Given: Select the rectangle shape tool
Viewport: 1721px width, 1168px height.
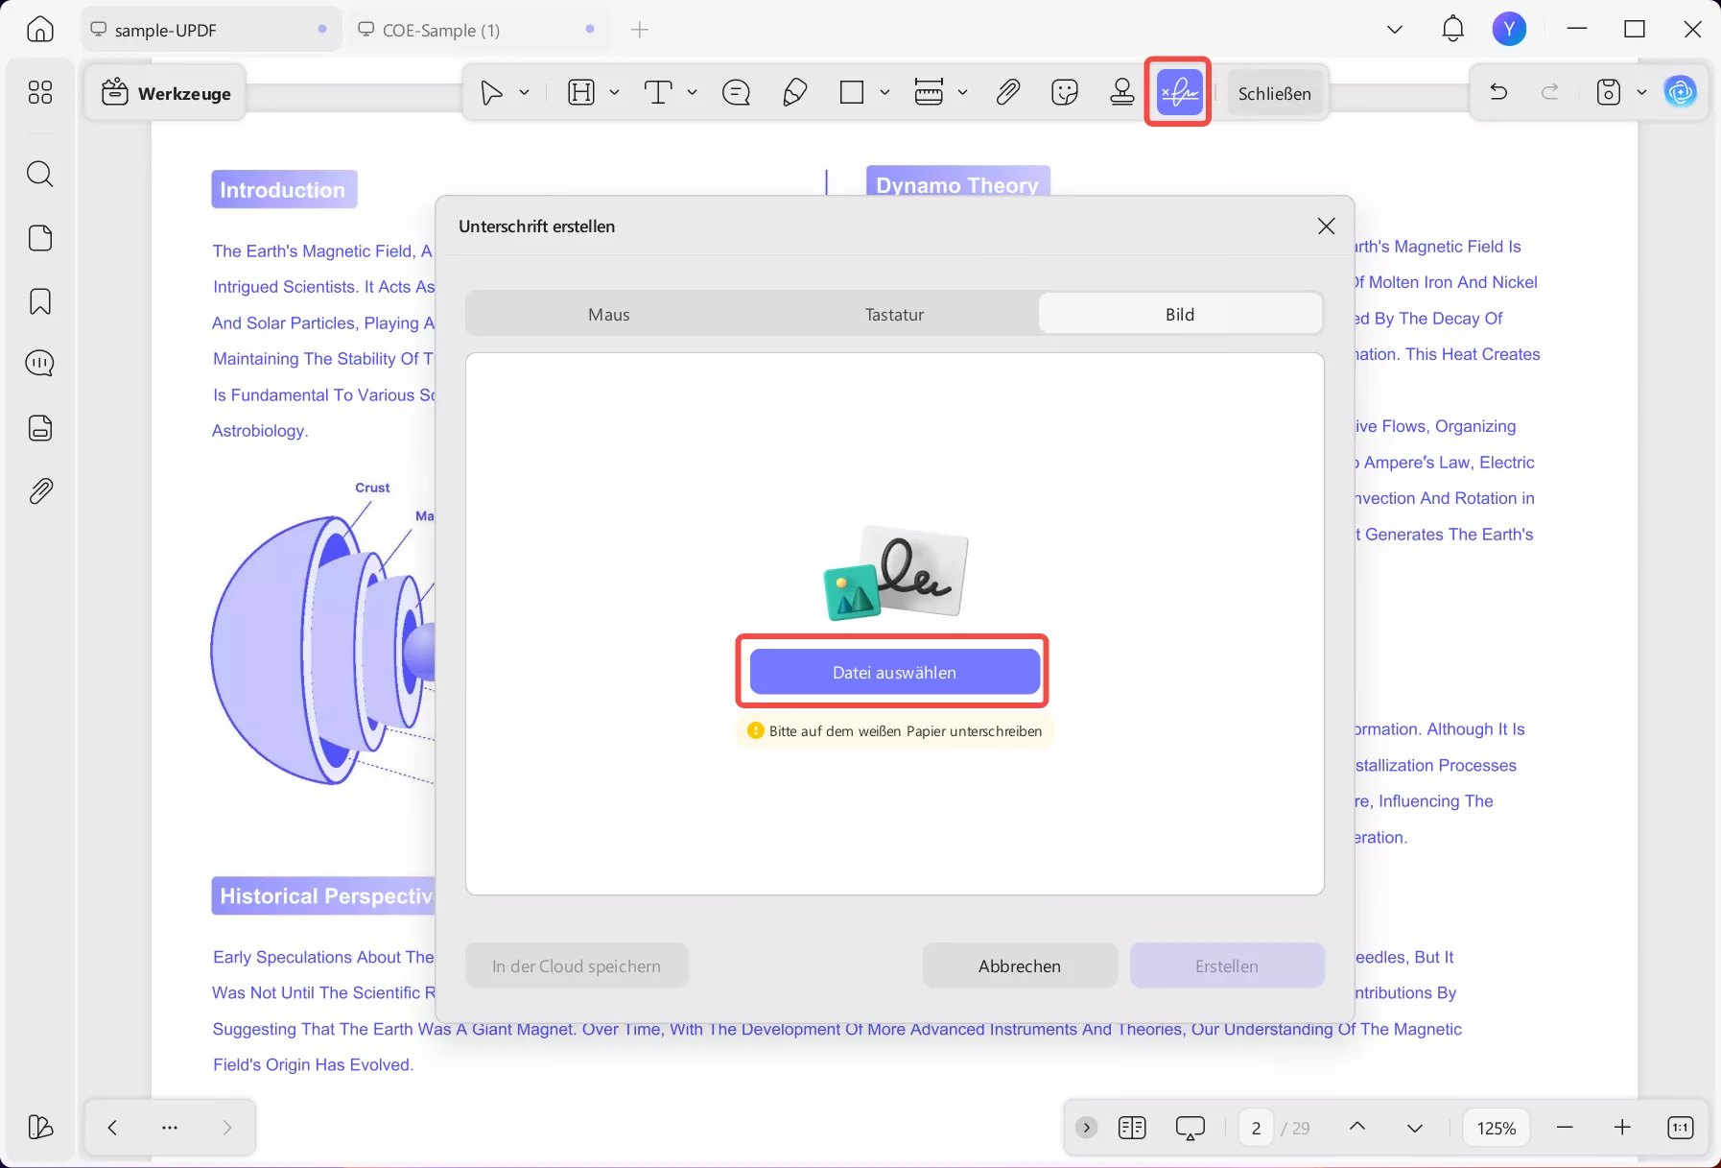Looking at the screenshot, I should click(x=852, y=93).
